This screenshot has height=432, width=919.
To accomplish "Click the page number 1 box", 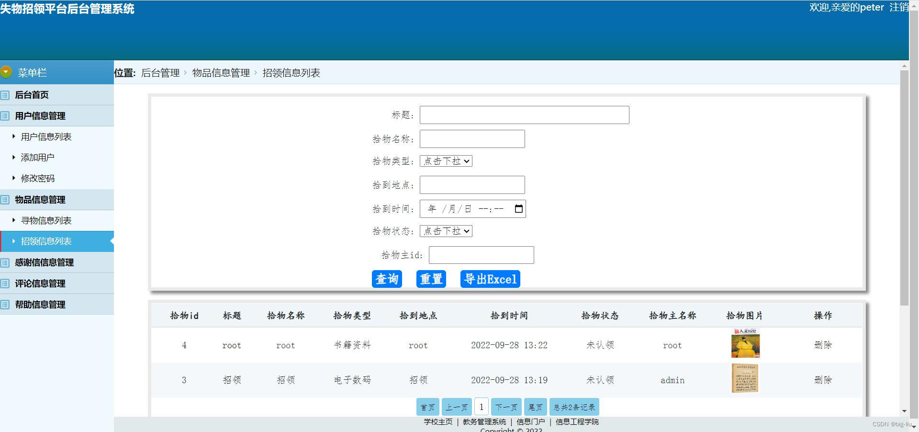I will pyautogui.click(x=482, y=407).
